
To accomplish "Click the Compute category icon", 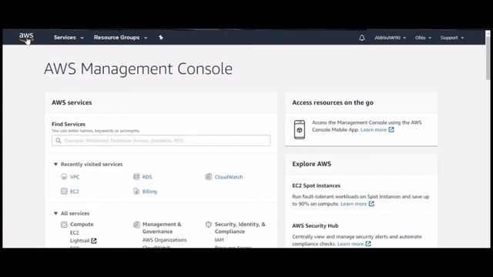I will pyautogui.click(x=64, y=224).
